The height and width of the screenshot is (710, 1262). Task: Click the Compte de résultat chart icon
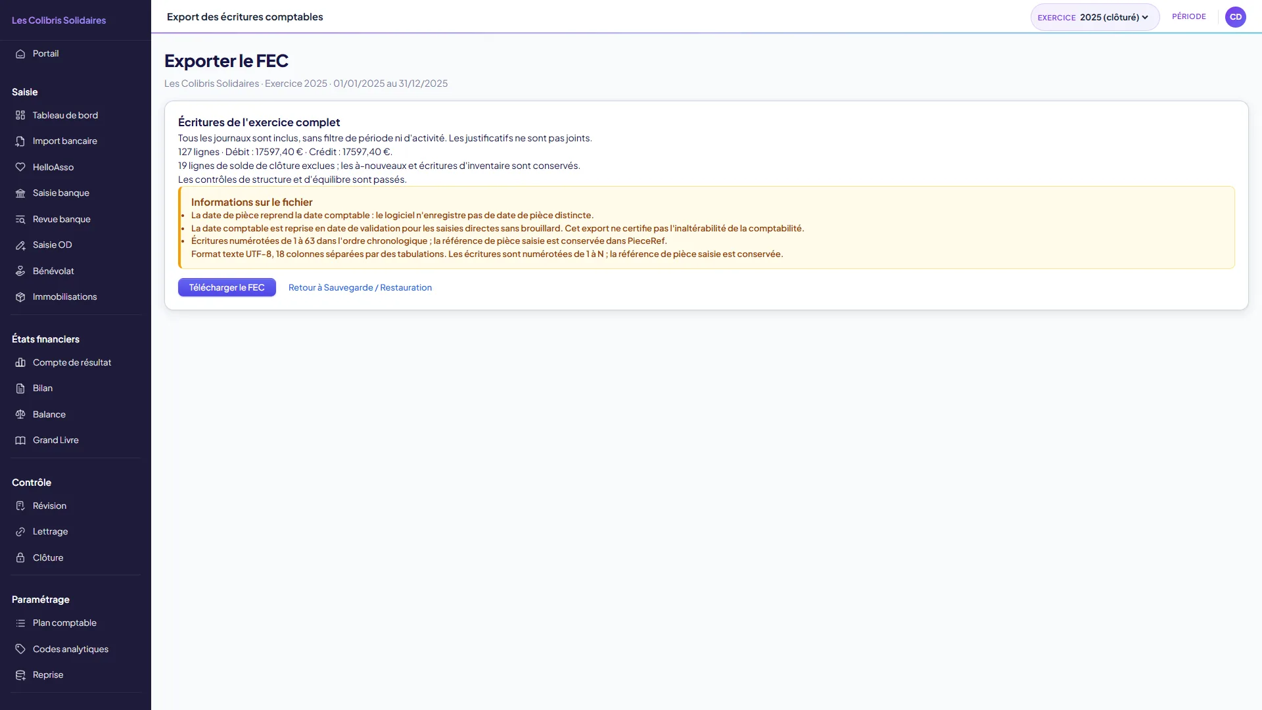[x=20, y=363]
